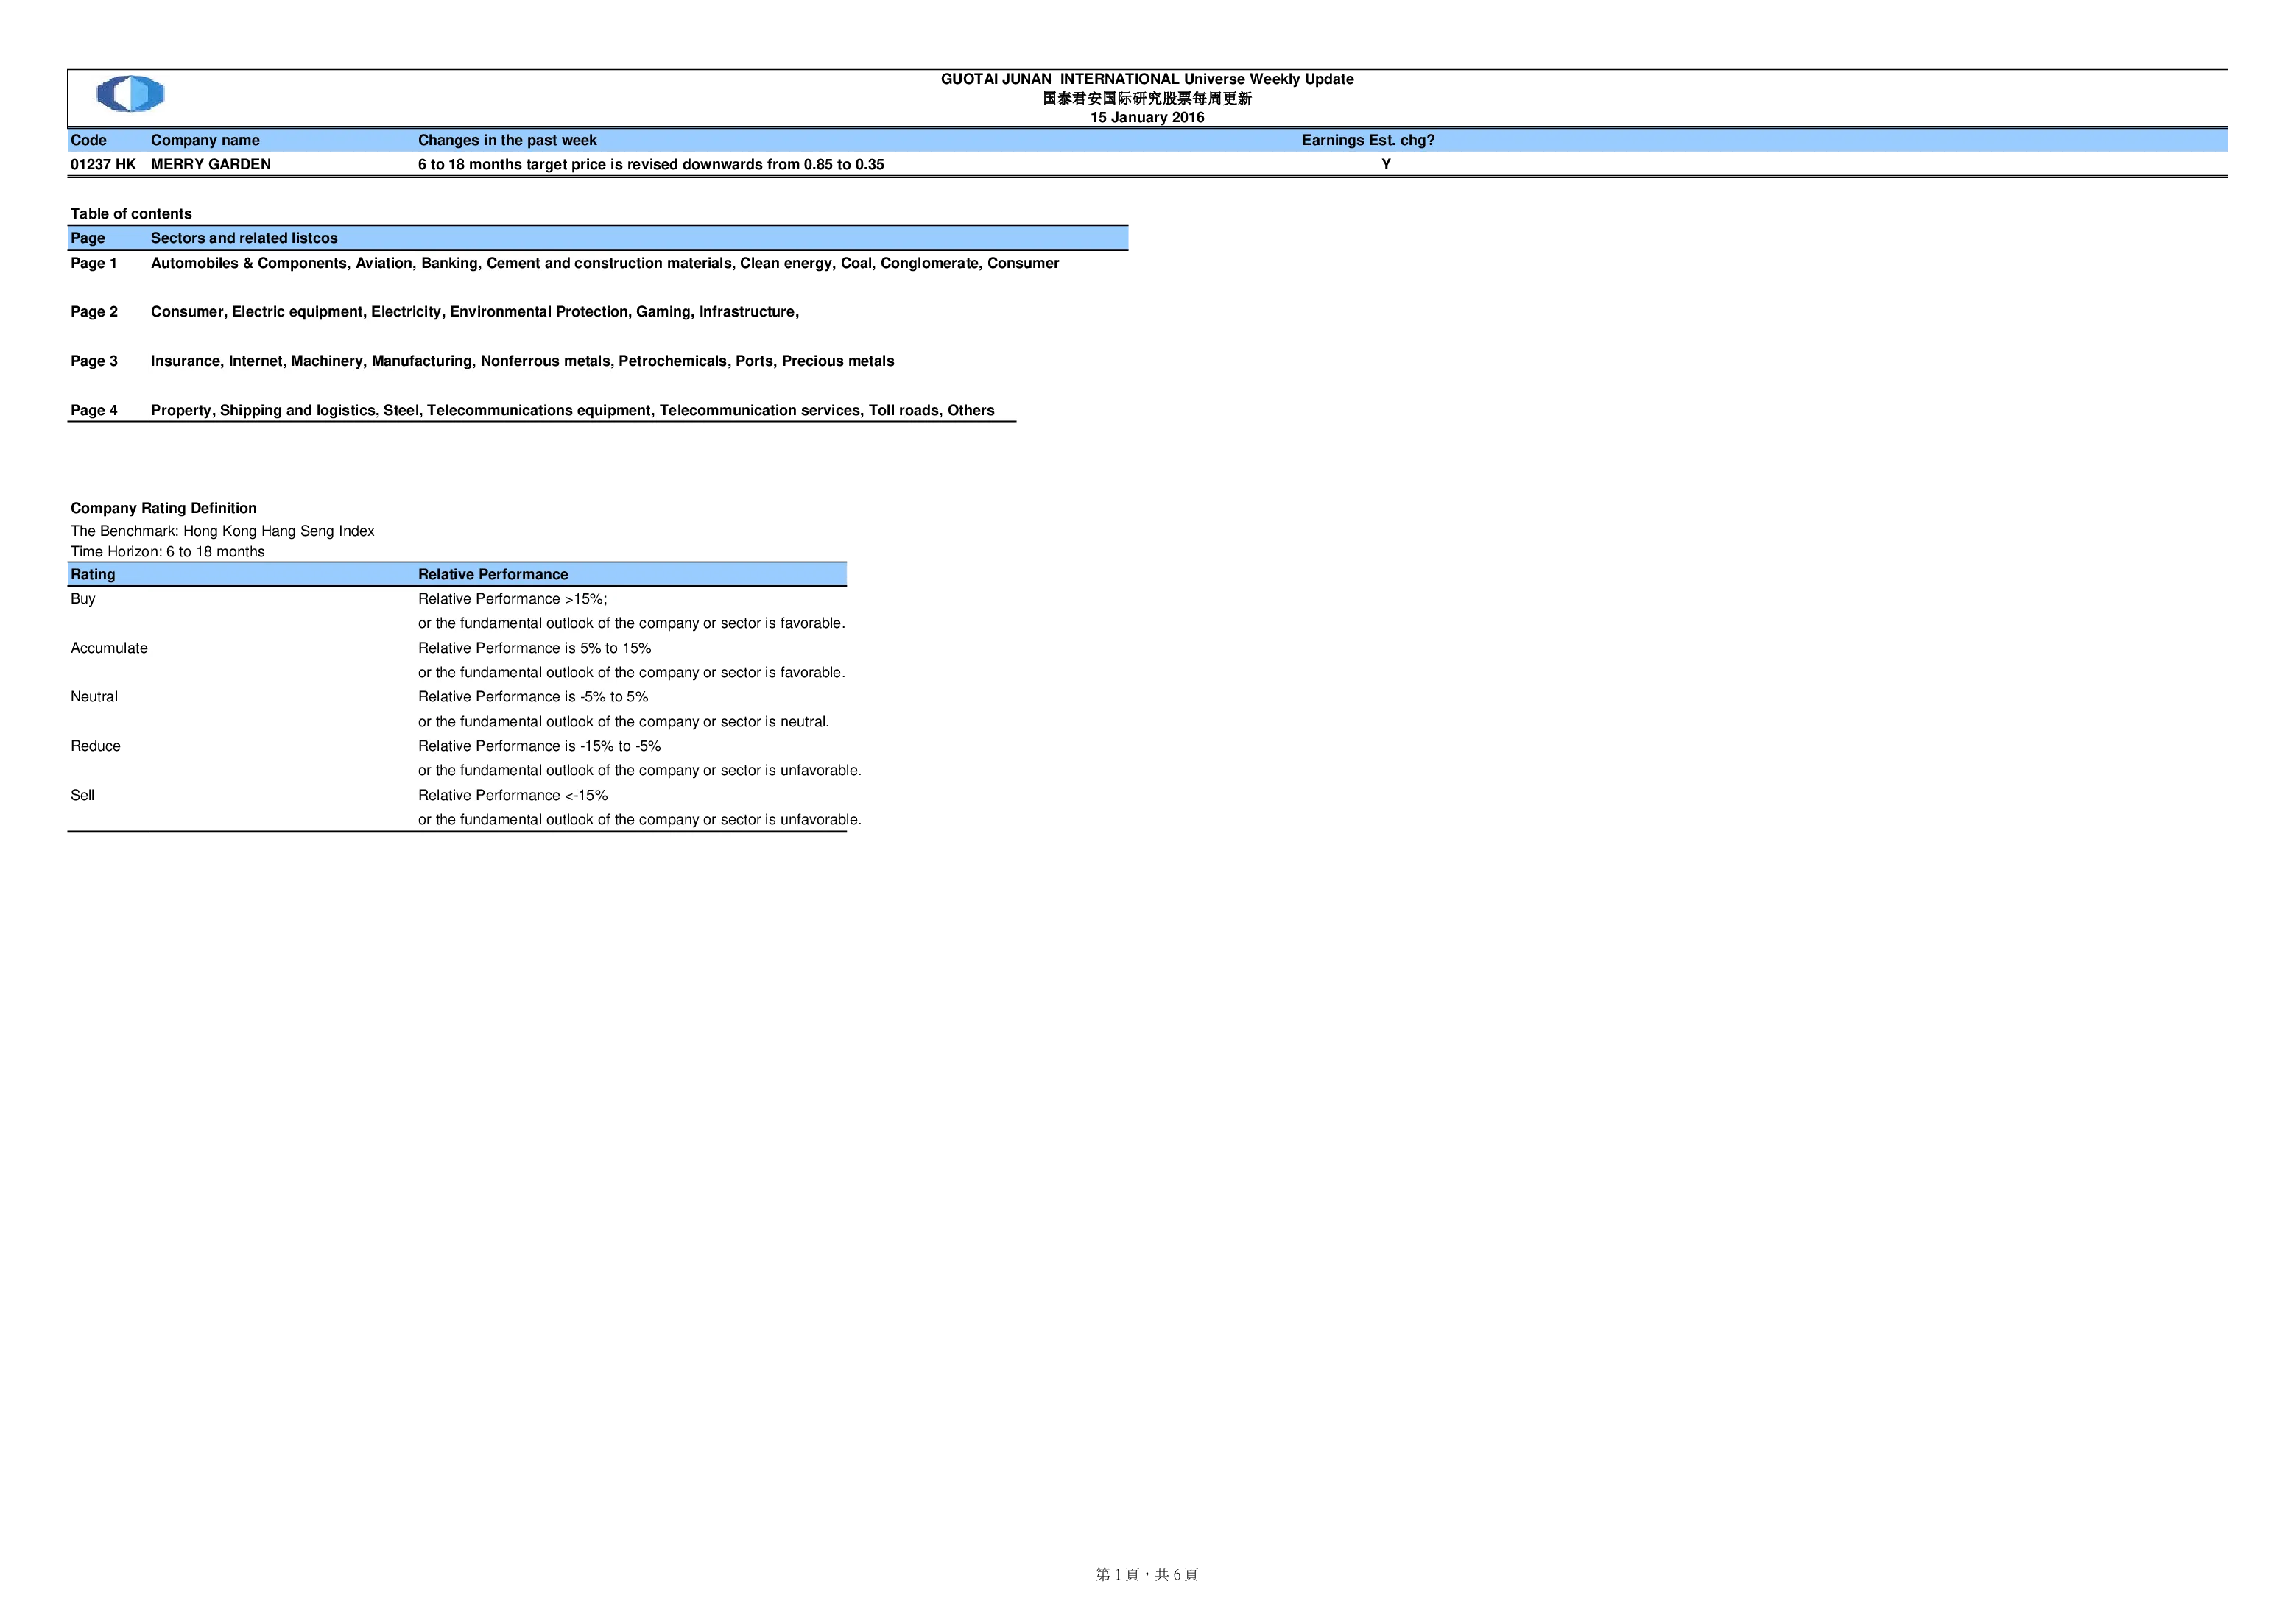Click the 'Y' earnings change value
This screenshot has width=2296, height=1623.
(x=1386, y=164)
